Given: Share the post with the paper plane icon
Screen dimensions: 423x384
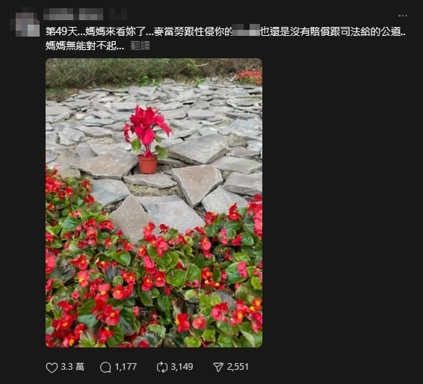Looking at the screenshot, I should pyautogui.click(x=218, y=368).
